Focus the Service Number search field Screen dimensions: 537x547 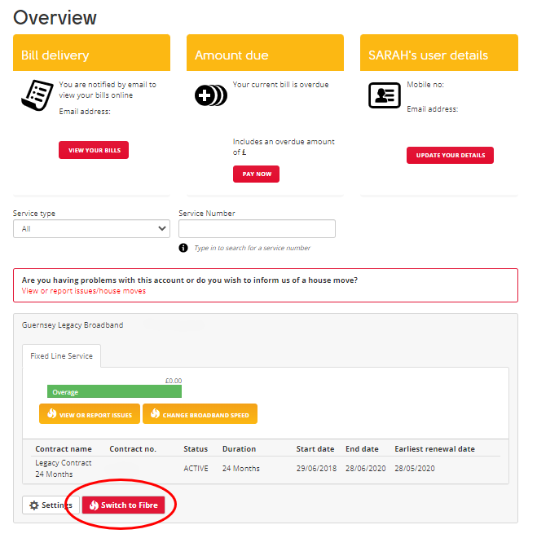(x=257, y=229)
